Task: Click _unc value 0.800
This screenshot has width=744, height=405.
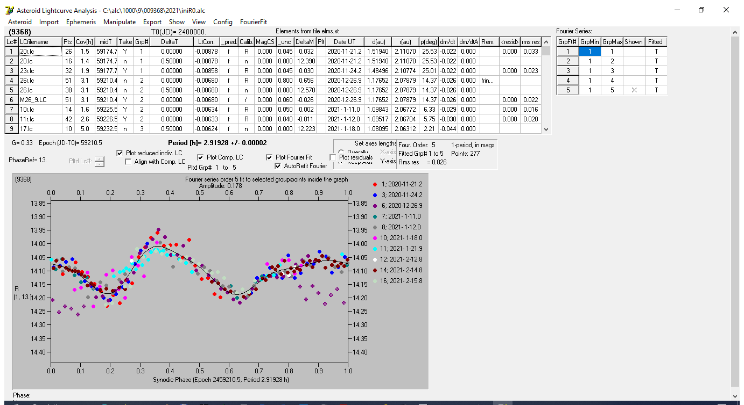Action: (x=285, y=81)
